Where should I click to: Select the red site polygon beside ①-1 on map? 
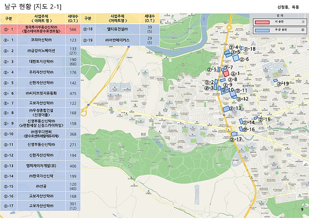tap(226, 74)
